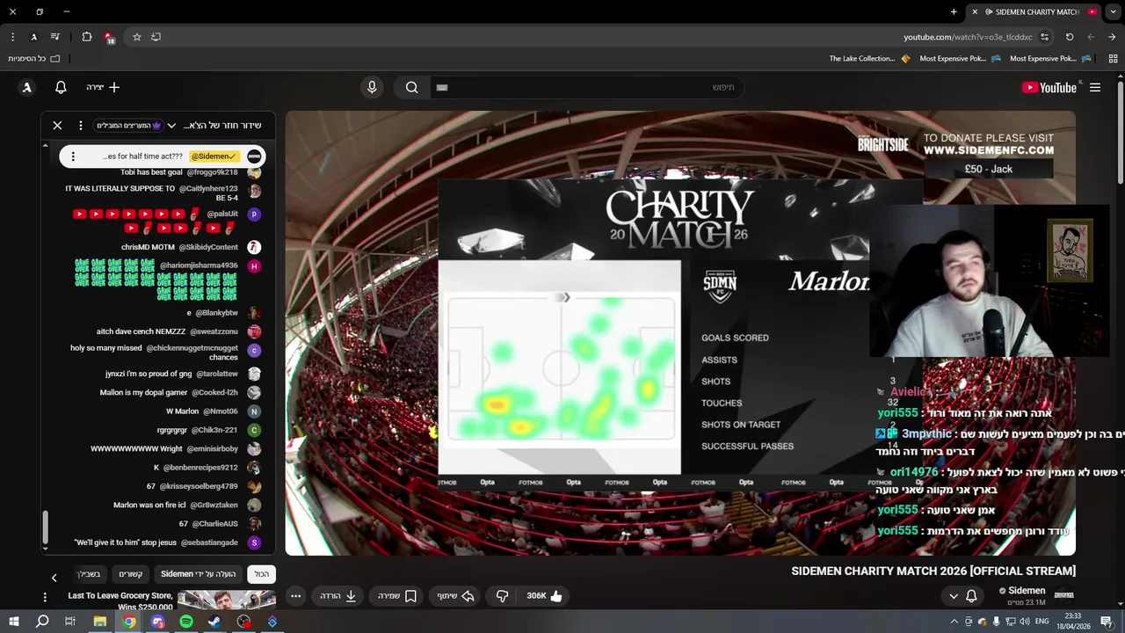Close the live chat replay panel
The width and height of the screenshot is (1125, 633).
pyautogui.click(x=57, y=126)
